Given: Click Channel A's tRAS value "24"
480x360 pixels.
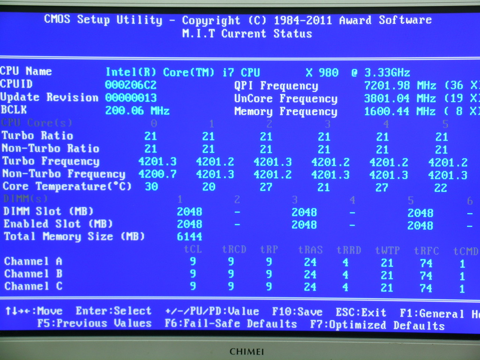Looking at the screenshot, I should tap(310, 262).
